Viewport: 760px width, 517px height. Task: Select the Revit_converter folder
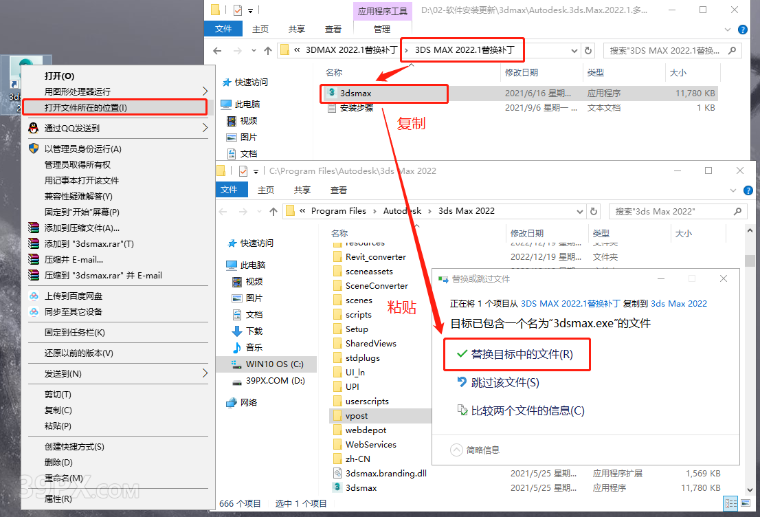pyautogui.click(x=376, y=257)
